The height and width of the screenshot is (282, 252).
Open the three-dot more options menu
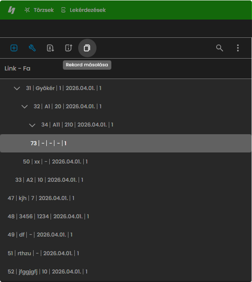tap(238, 48)
